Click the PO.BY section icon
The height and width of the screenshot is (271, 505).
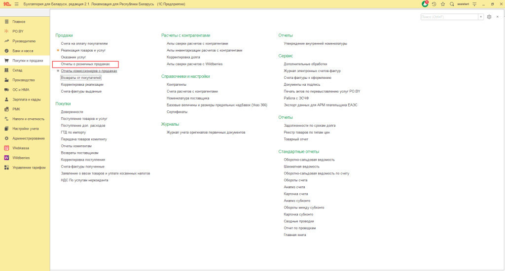tap(6, 31)
